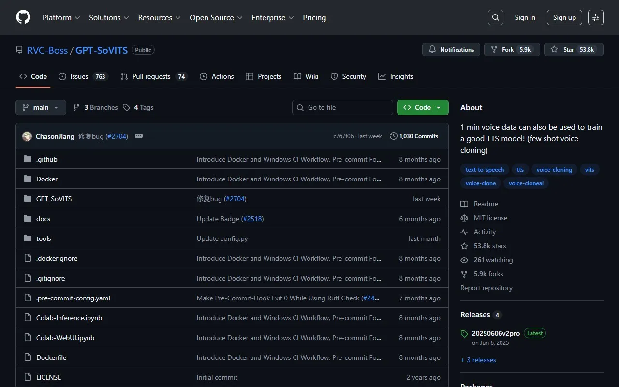
Task: Open the 1,030 Commits history
Action: tap(414, 136)
